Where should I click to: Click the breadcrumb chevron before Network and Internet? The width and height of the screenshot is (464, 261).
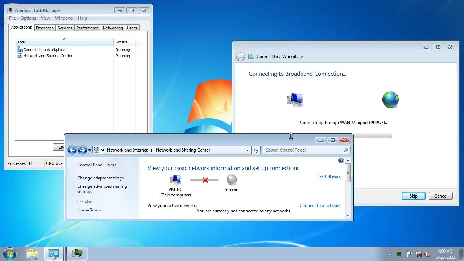coord(103,150)
